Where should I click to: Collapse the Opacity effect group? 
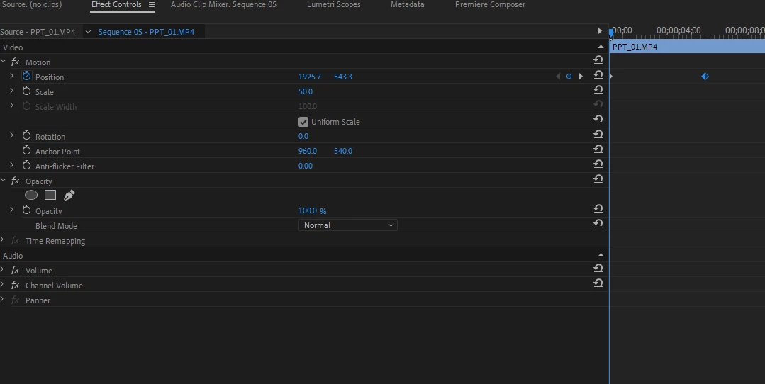pyautogui.click(x=4, y=180)
